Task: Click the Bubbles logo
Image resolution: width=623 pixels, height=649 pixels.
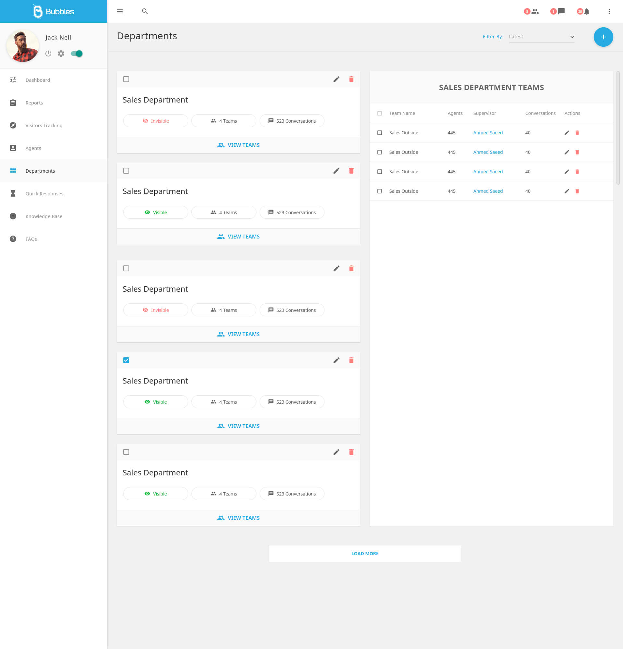Action: (53, 11)
